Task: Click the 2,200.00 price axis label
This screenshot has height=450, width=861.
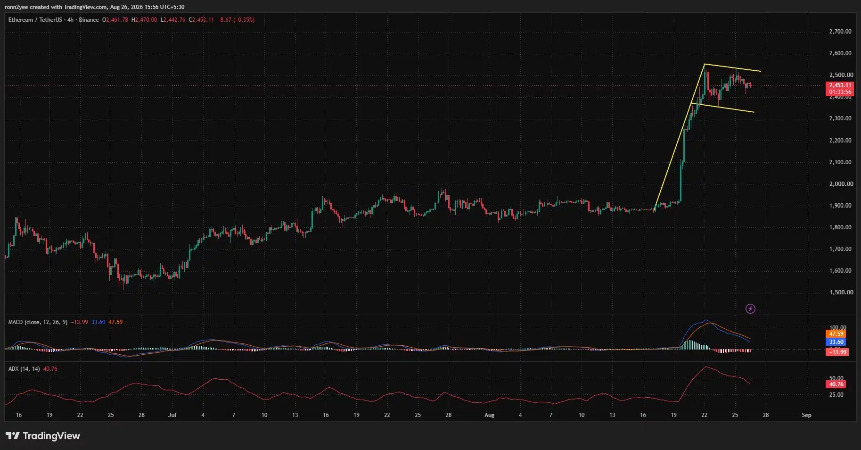Action: pyautogui.click(x=840, y=141)
